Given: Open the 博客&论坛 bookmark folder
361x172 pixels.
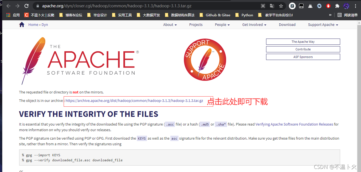Looking at the screenshot, I should [71, 15].
